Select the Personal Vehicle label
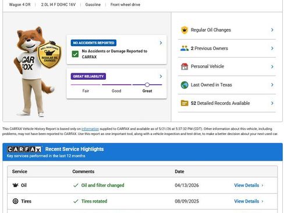The width and height of the screenshot is (284, 213). click(x=207, y=66)
